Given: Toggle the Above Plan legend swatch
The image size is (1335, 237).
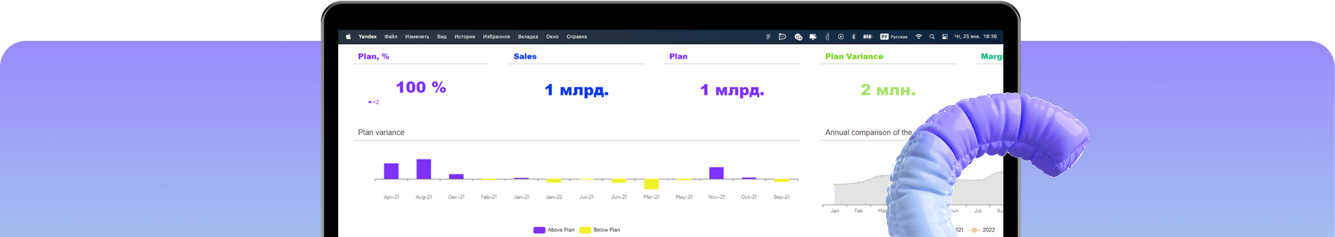Looking at the screenshot, I should (x=539, y=230).
